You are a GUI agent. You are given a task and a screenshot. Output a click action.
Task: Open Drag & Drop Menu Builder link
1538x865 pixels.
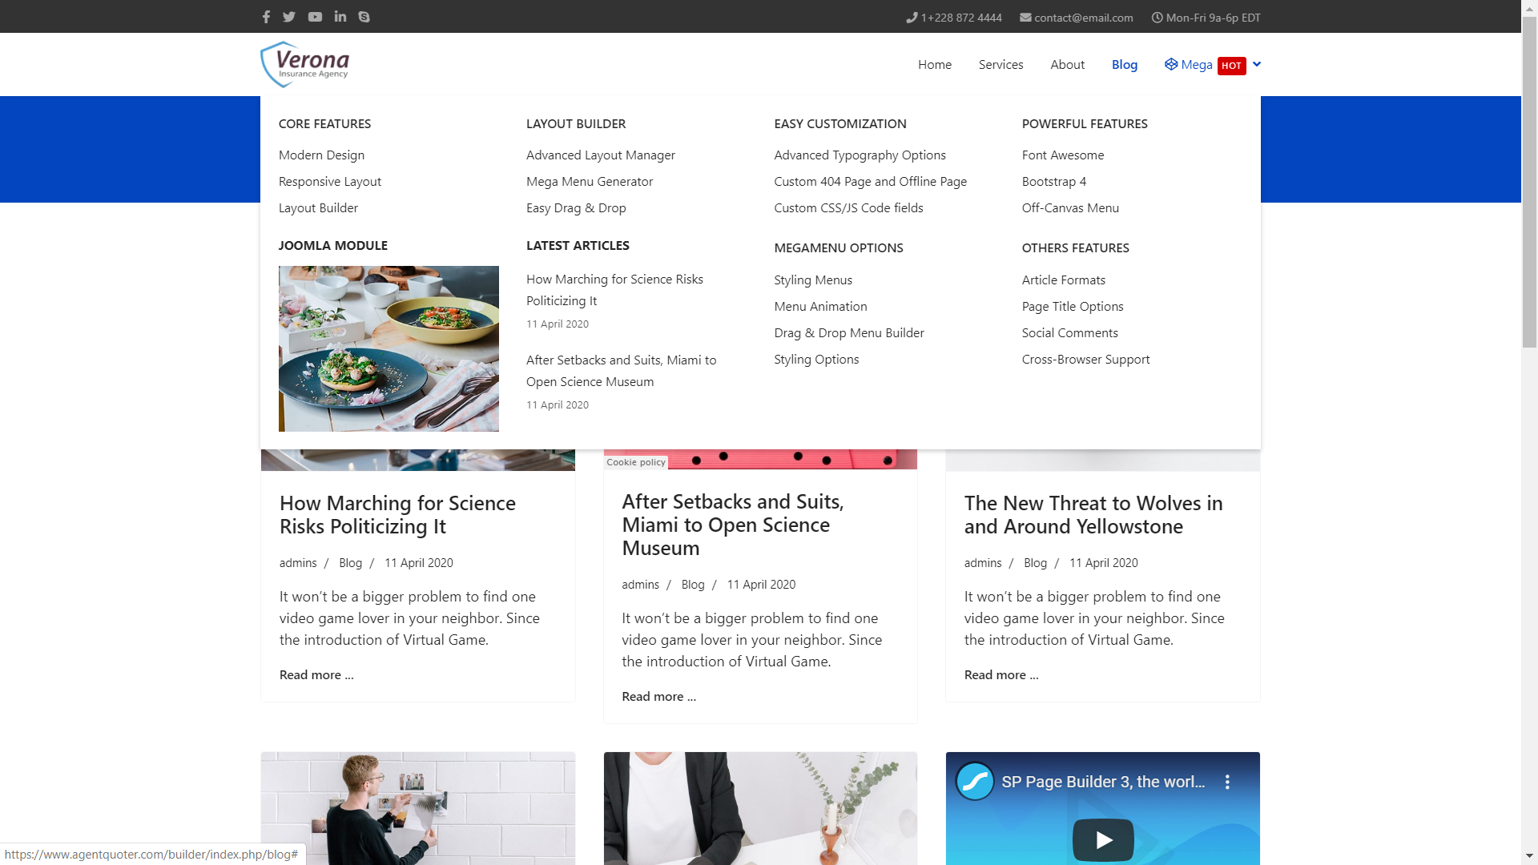pyautogui.click(x=849, y=333)
